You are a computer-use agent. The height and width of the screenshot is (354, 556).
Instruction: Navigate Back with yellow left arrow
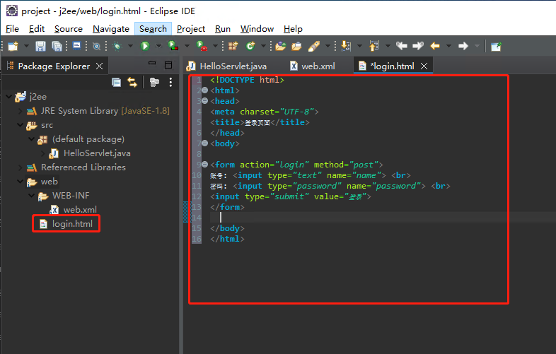pos(435,46)
